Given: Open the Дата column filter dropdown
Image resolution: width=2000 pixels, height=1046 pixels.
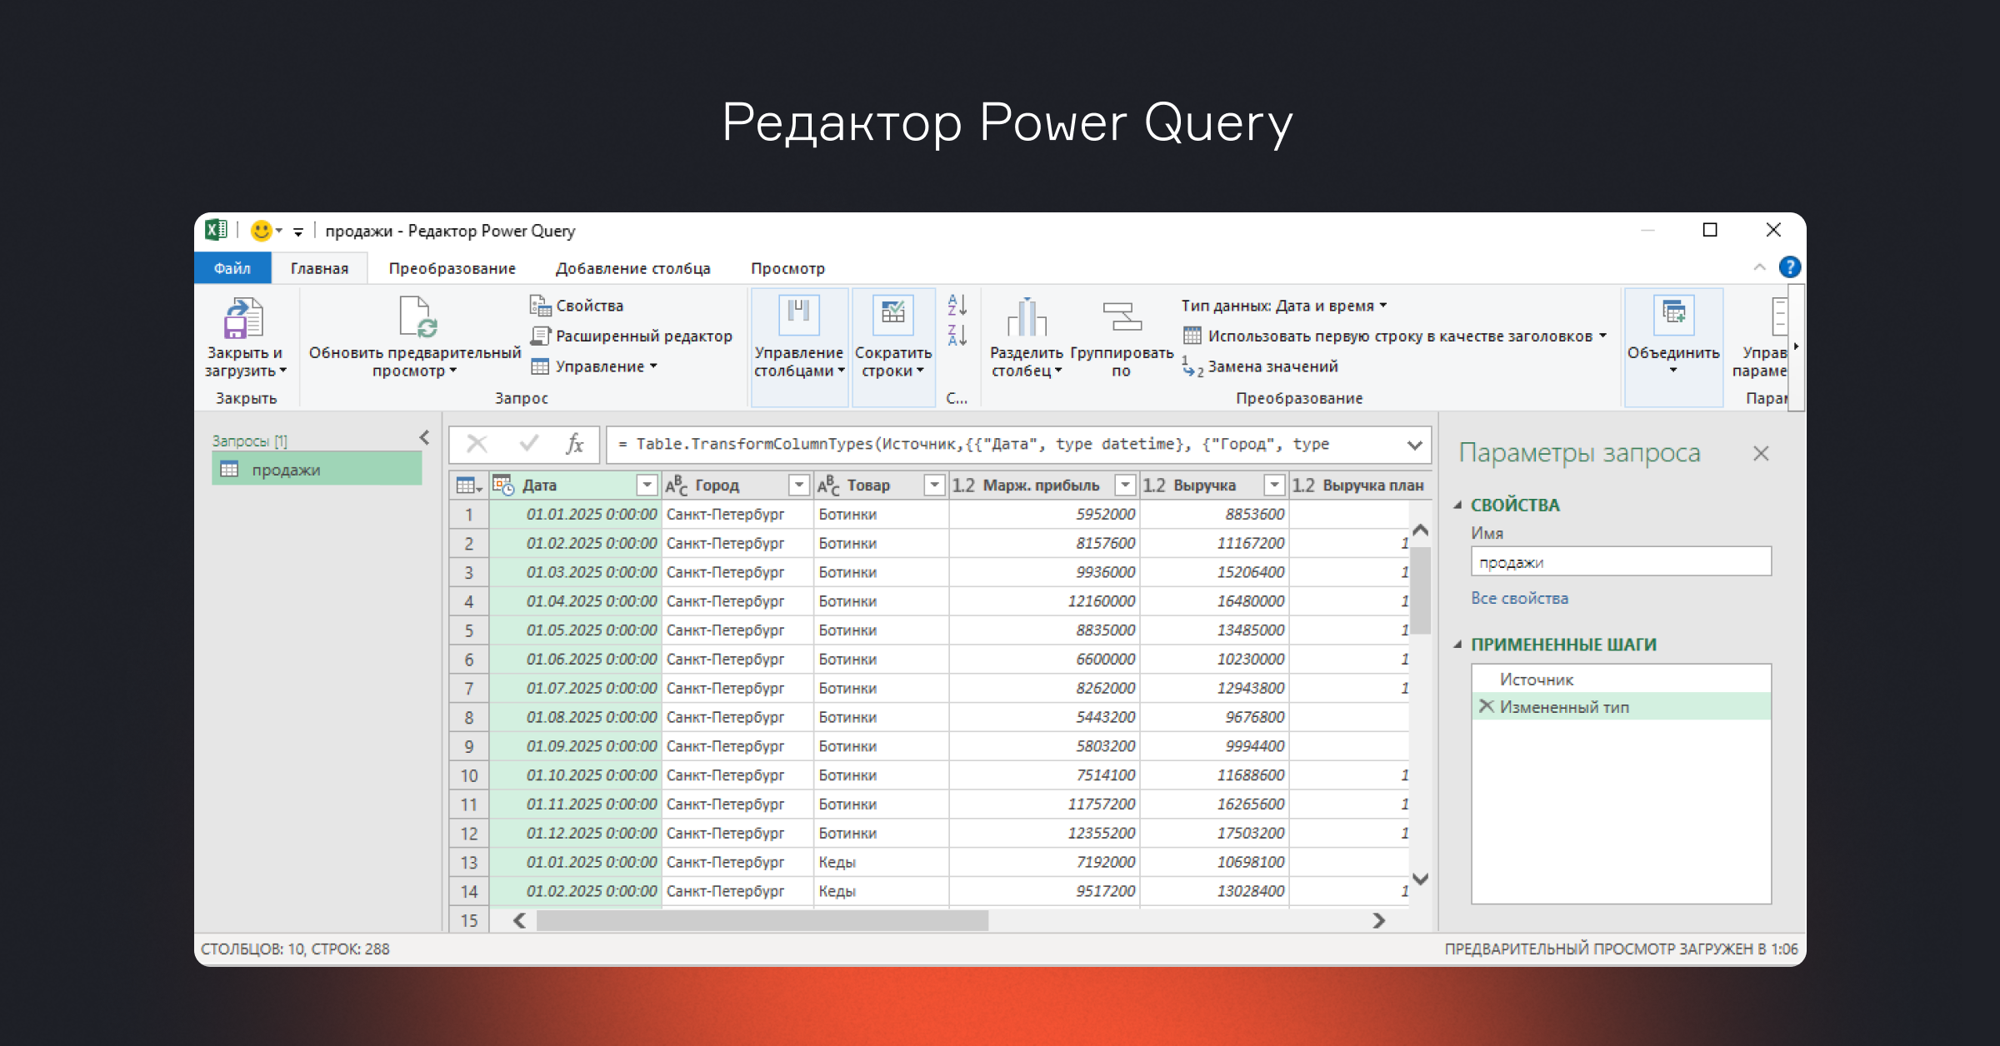Looking at the screenshot, I should click(647, 485).
